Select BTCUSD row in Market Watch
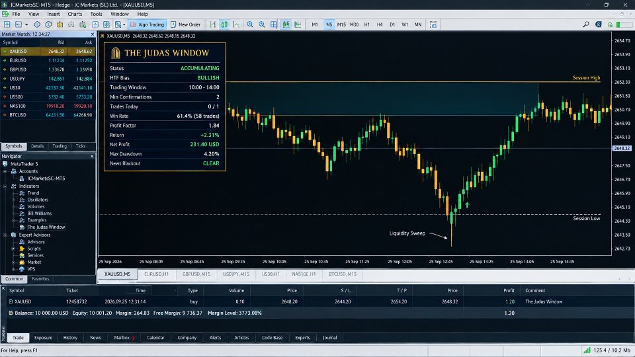The height and width of the screenshot is (357, 635). click(48, 115)
